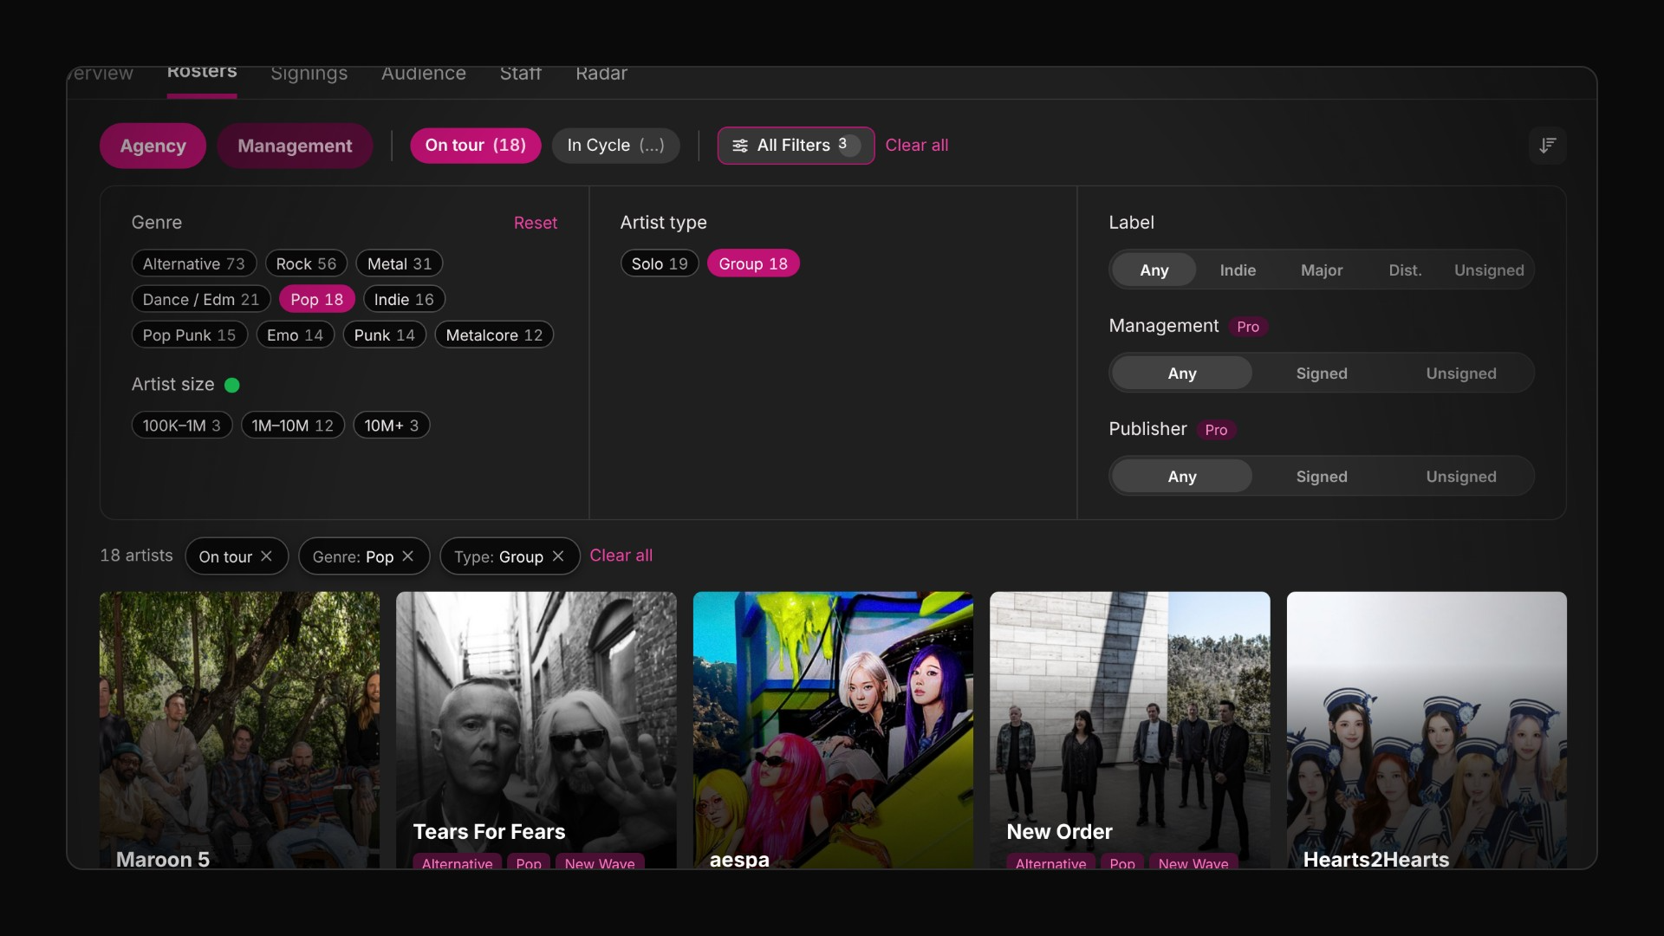Choose Unsigned in the Label selector

tap(1489, 270)
